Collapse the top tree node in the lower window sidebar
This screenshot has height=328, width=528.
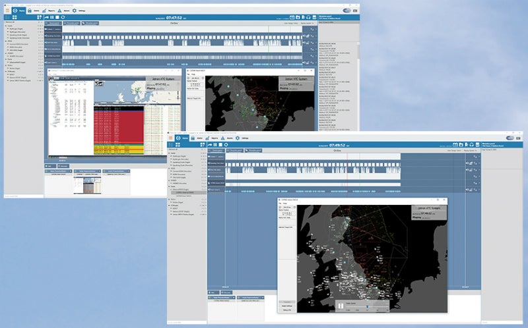pos(170,153)
